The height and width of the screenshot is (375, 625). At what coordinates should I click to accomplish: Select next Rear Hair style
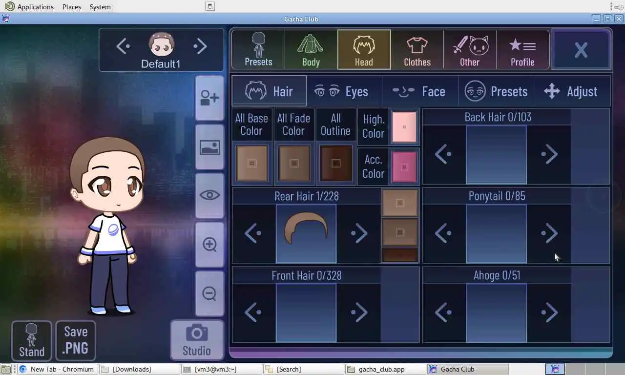[x=359, y=233]
